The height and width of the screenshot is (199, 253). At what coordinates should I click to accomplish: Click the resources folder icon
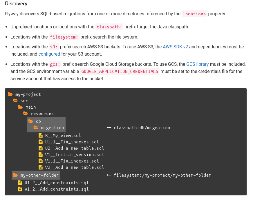coord(26,113)
